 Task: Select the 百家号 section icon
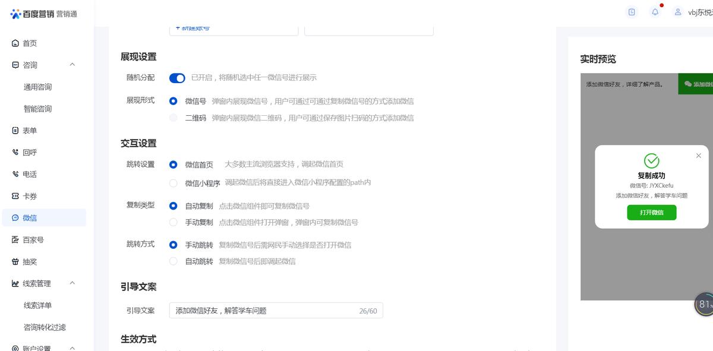coord(15,239)
